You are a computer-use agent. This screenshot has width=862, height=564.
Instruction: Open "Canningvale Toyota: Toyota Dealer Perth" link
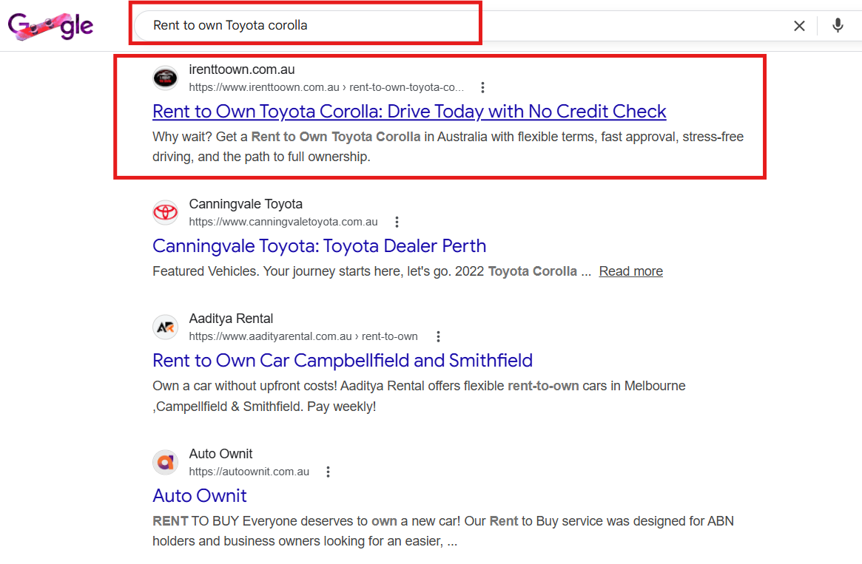319,246
